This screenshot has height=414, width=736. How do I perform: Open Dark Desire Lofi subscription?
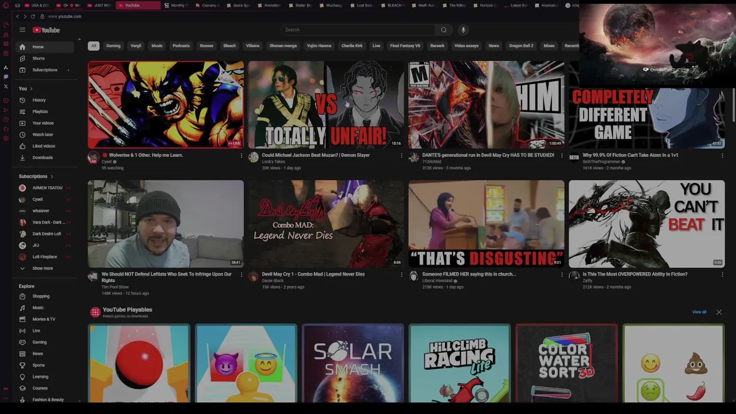coord(45,233)
